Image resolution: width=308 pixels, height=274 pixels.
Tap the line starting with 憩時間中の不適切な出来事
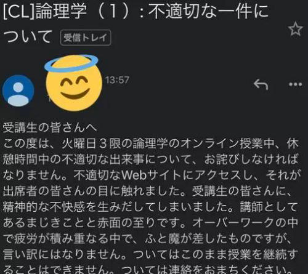point(150,159)
